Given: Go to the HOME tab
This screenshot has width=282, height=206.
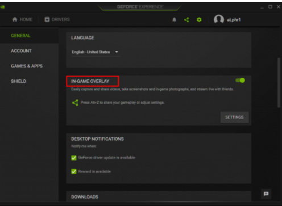Looking at the screenshot, I should (x=22, y=19).
